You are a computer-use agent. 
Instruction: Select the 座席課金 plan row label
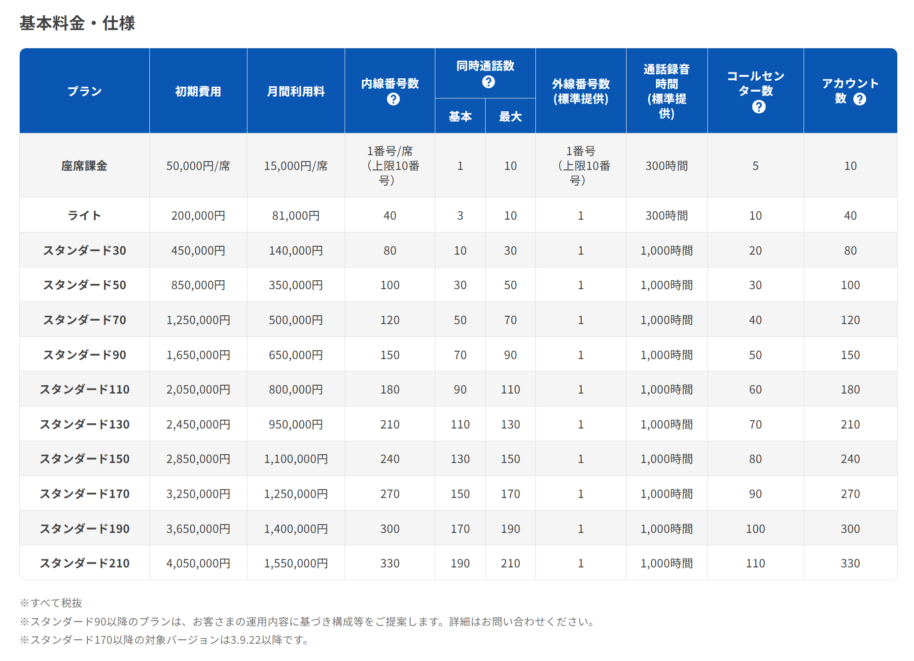[84, 166]
